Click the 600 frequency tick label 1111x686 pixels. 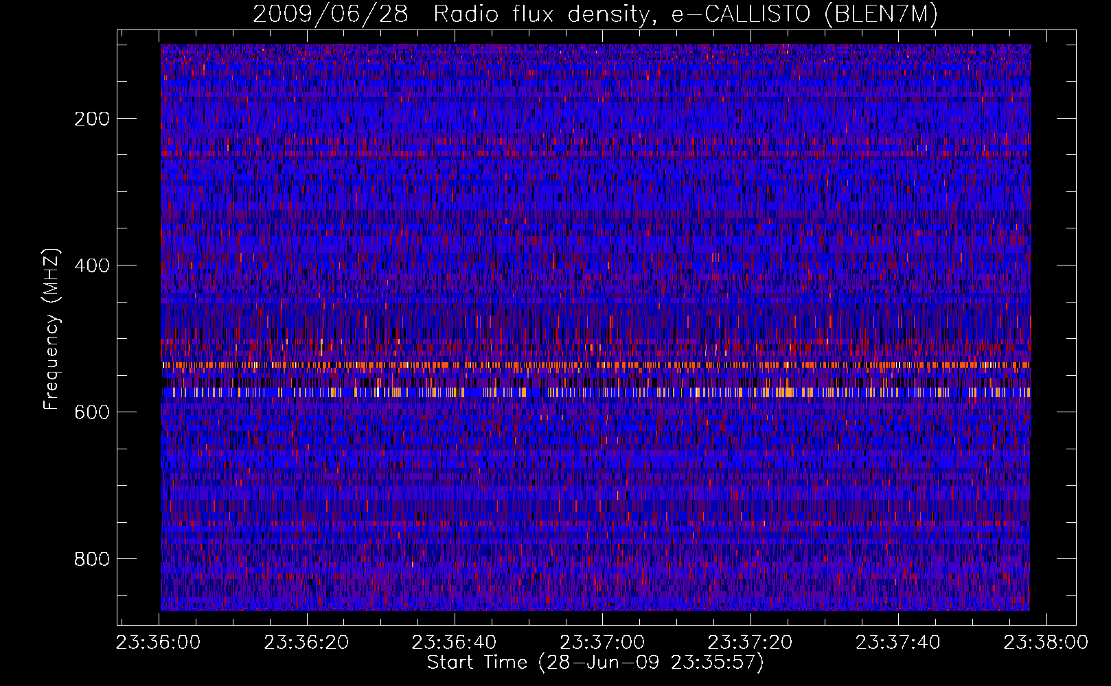coord(92,412)
